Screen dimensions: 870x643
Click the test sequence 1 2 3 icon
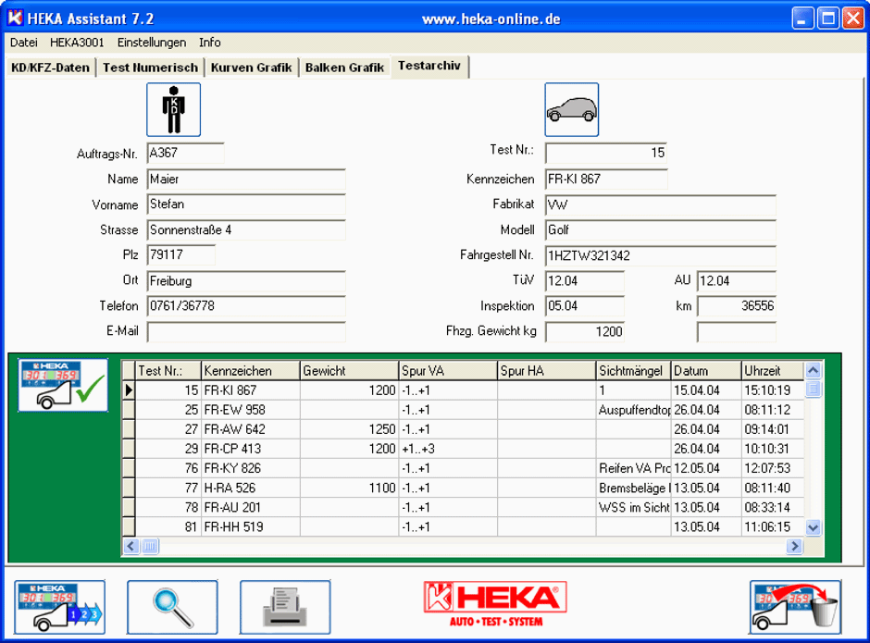(x=60, y=608)
